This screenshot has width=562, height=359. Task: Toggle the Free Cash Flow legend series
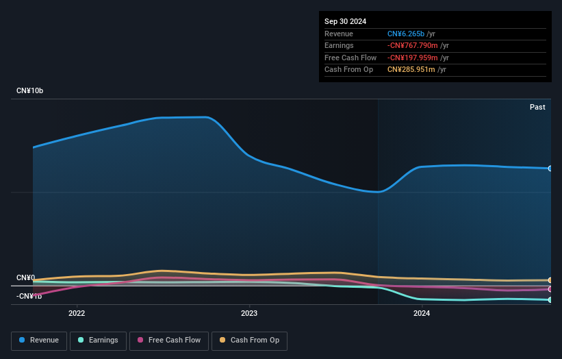[x=169, y=341]
